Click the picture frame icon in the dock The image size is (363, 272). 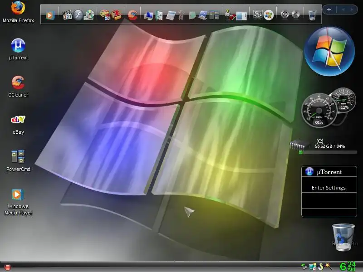click(203, 15)
